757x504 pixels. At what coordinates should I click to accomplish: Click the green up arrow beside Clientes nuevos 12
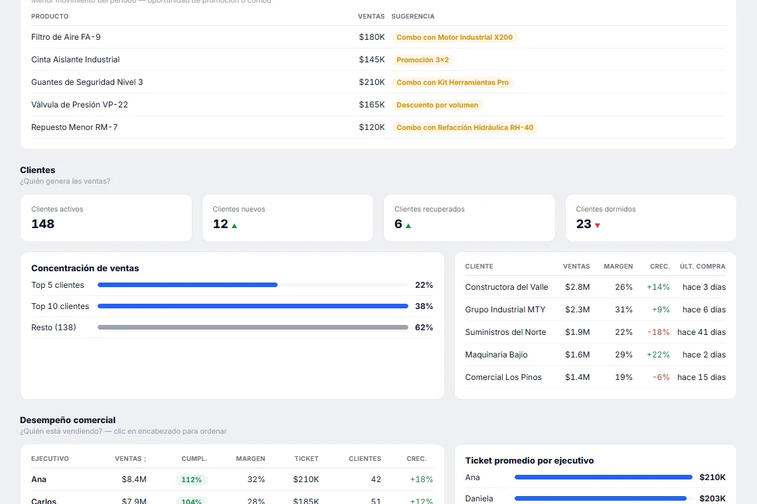pos(234,225)
